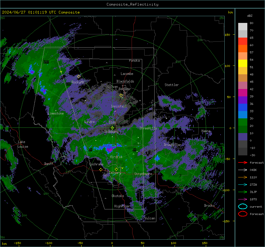Click the green 31JP arrow legend icon

(x=243, y=192)
